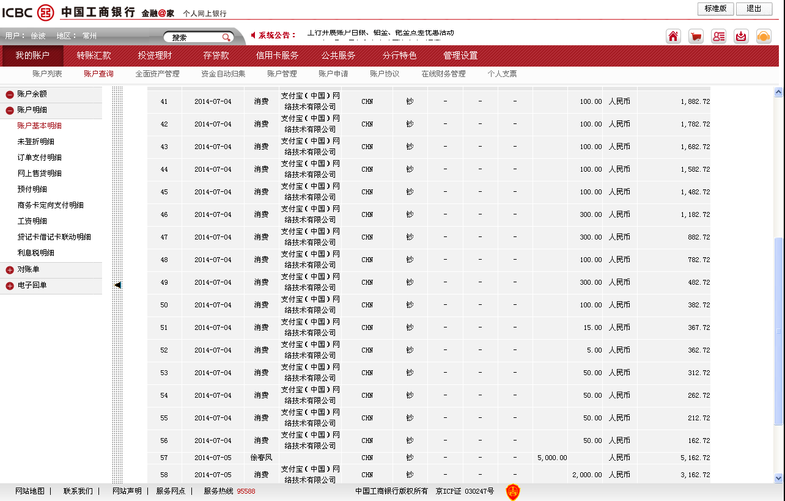This screenshot has width=785, height=501.
Task: Log out with the 退出 button
Action: tap(754, 9)
